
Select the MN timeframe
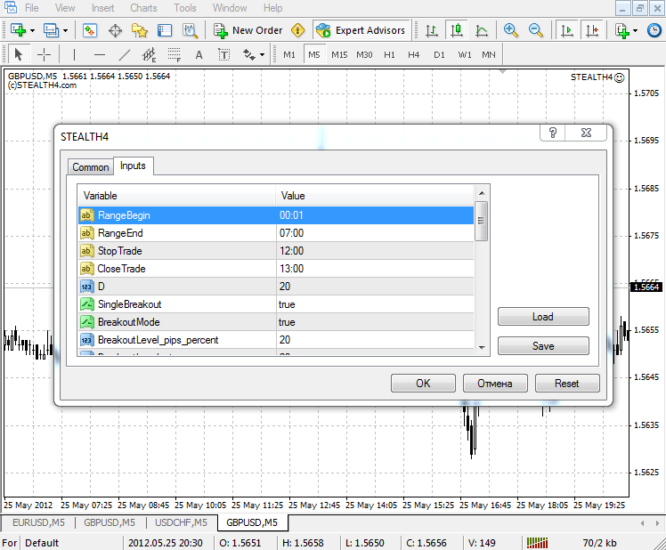(489, 55)
